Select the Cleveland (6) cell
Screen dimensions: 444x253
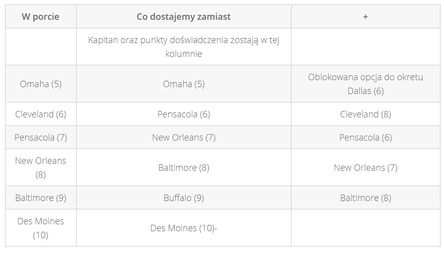click(41, 114)
